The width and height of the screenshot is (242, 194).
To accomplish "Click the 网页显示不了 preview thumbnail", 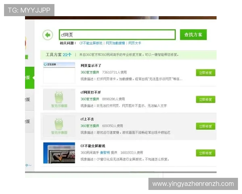I will (x=59, y=73).
